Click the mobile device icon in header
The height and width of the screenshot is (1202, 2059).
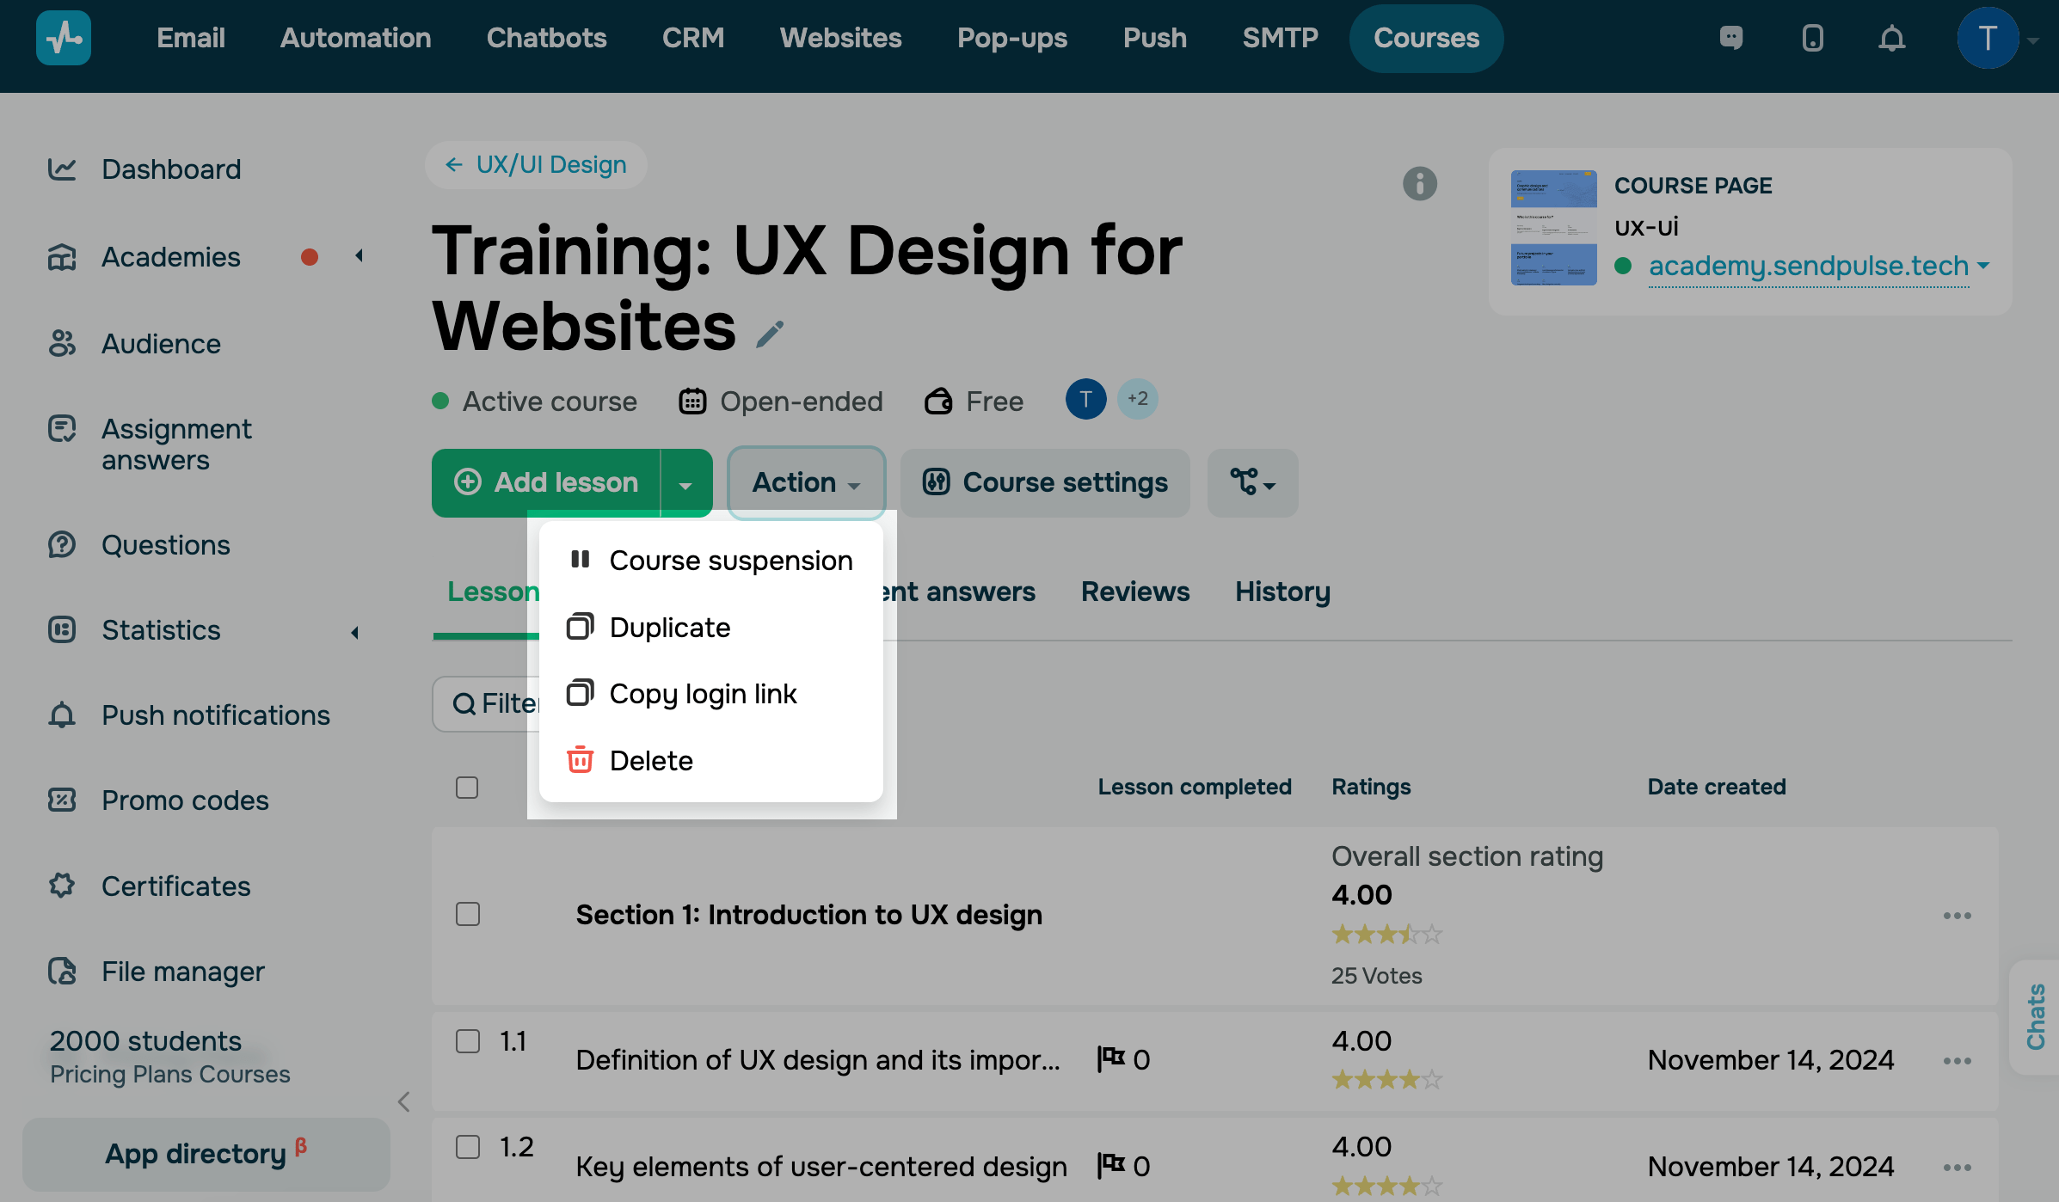click(1812, 39)
